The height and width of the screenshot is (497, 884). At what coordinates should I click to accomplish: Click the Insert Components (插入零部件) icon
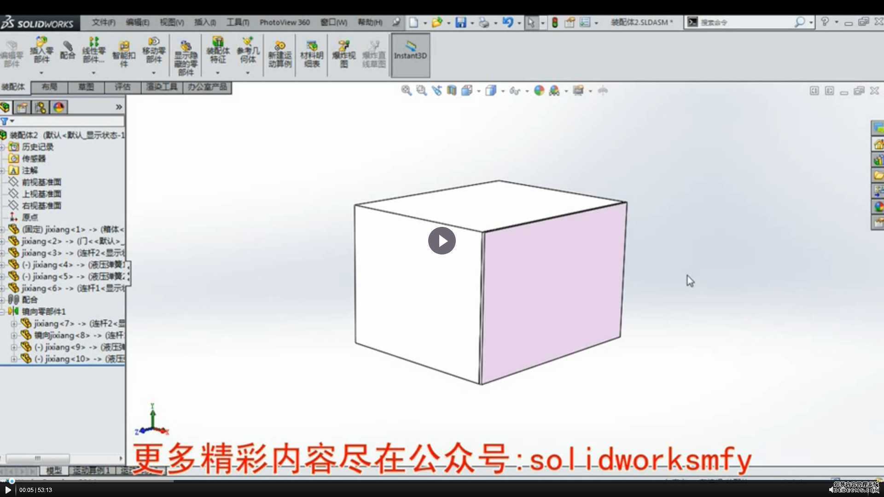(x=41, y=51)
